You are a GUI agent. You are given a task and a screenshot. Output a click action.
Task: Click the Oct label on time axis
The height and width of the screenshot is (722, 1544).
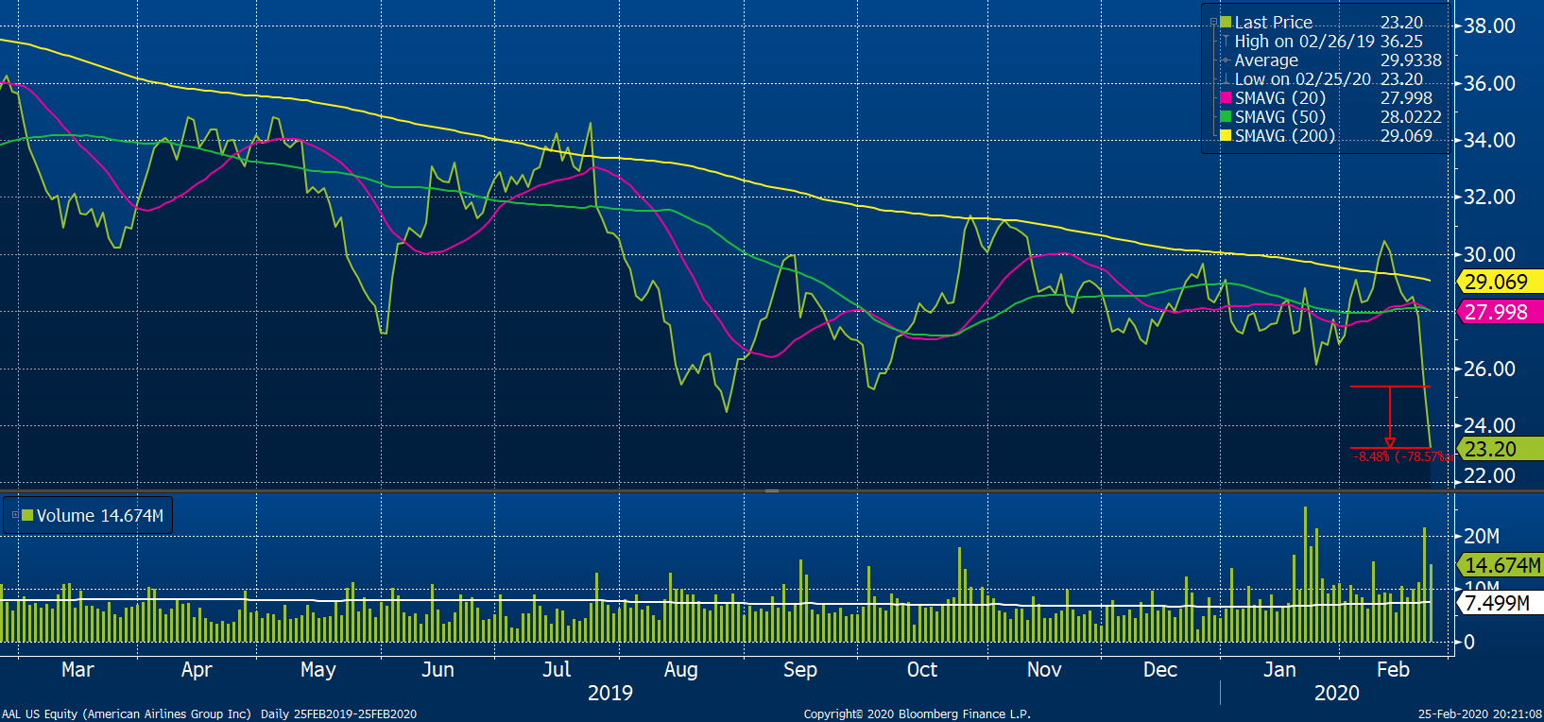(922, 669)
